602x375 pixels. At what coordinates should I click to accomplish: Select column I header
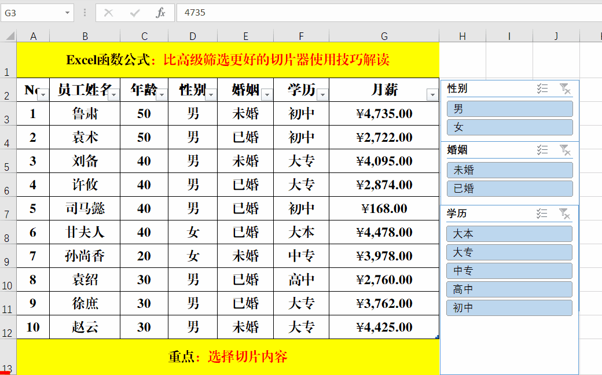[509, 36]
